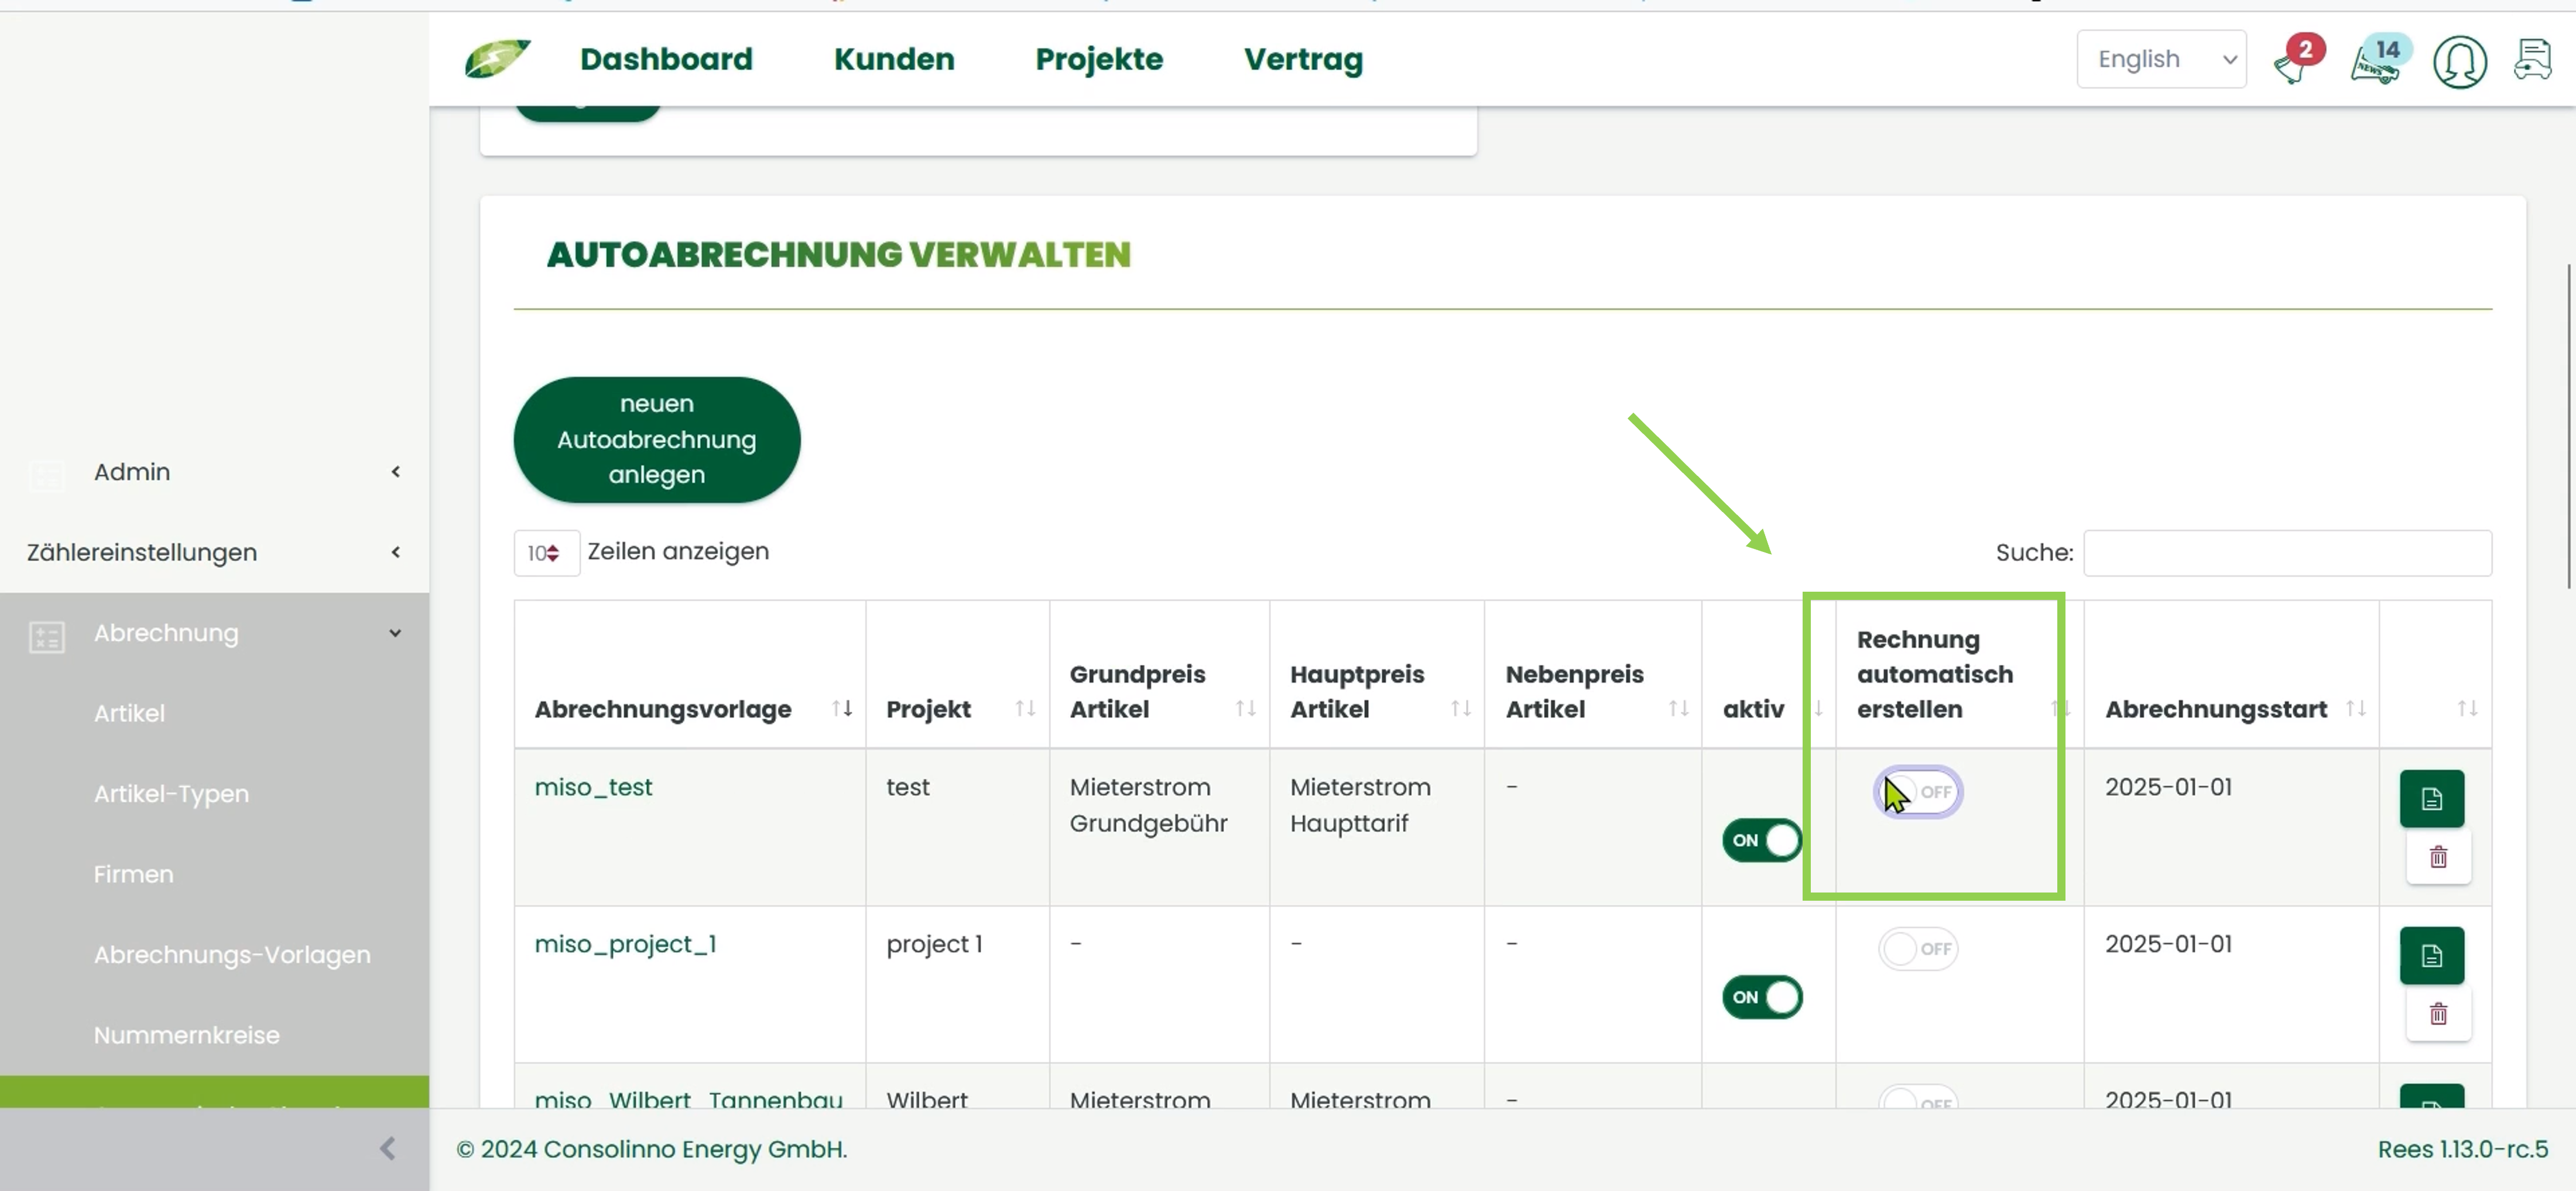Click neuen Autoabrechnung anlegen button

[656, 439]
